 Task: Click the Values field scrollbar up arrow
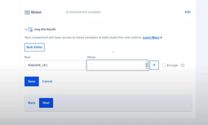(x=147, y=62)
